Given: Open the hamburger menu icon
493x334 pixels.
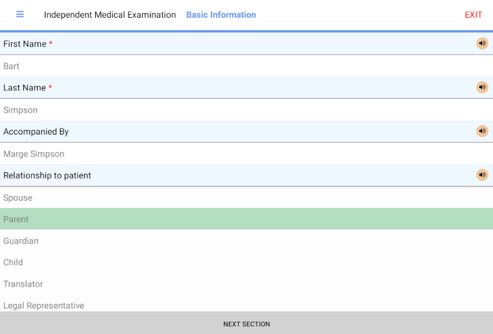Looking at the screenshot, I should click(x=20, y=14).
